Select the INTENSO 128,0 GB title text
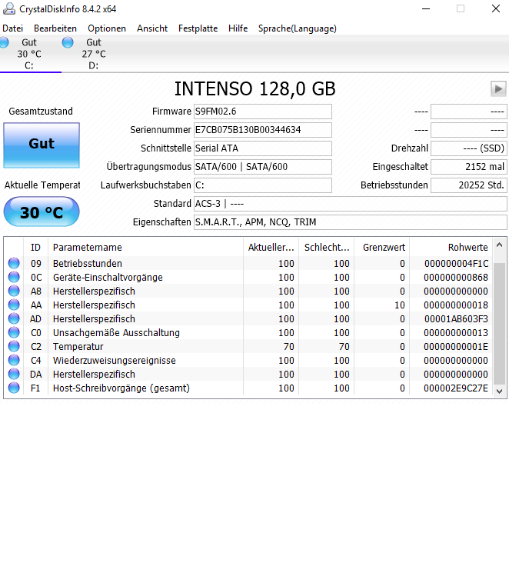Screen dimensions: 509x573 pos(254,88)
